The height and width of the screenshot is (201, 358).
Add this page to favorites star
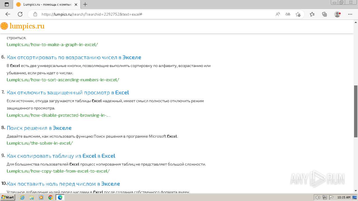coord(298,14)
